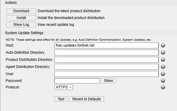Click the Test button

(x=61, y=99)
